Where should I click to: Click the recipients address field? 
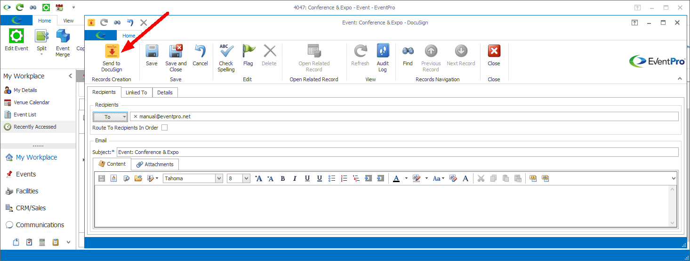point(404,117)
